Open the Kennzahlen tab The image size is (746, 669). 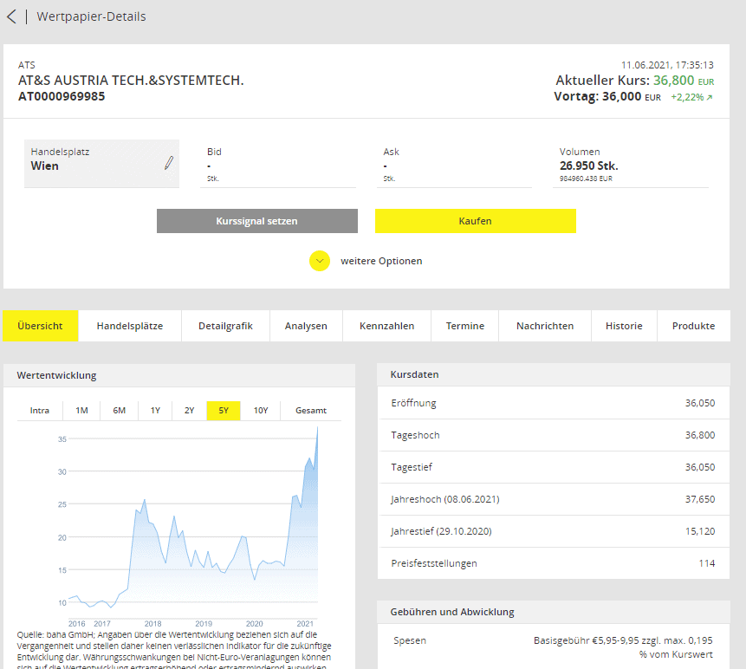[x=386, y=326]
